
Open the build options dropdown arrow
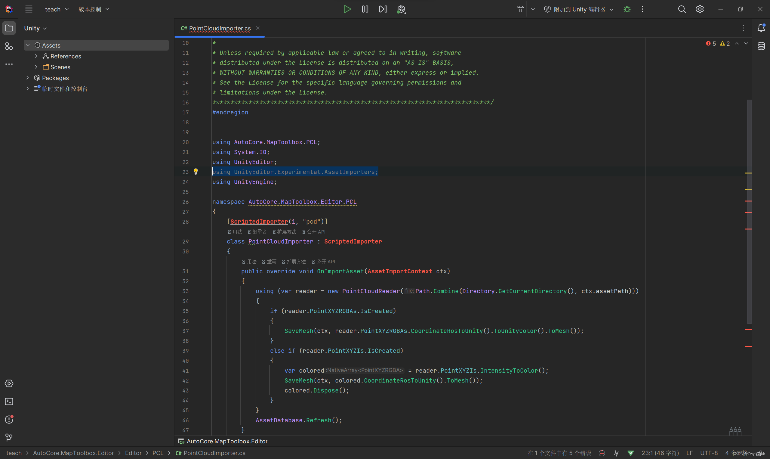(533, 9)
